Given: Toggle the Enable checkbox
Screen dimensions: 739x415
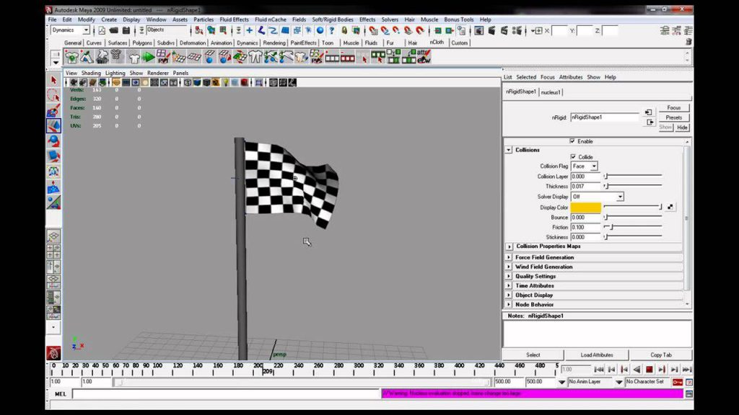Looking at the screenshot, I should [572, 141].
